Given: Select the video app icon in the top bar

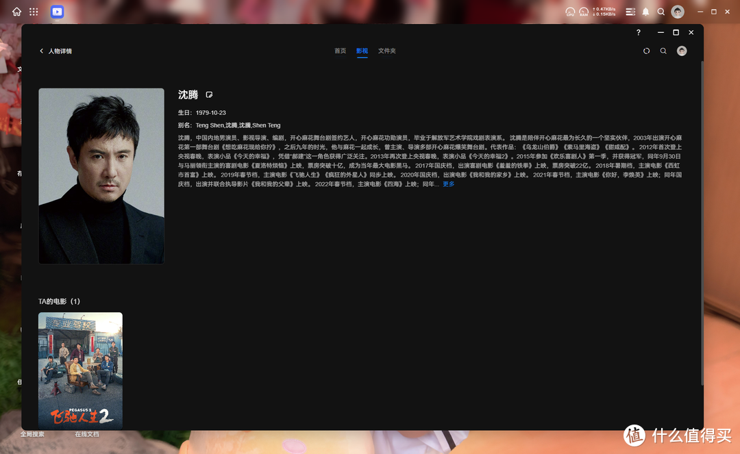Looking at the screenshot, I should tap(57, 12).
